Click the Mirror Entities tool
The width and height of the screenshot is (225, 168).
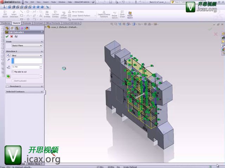pos(76,12)
